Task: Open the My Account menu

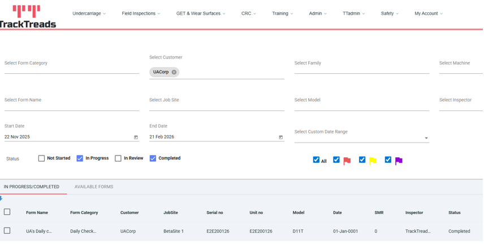Action: pyautogui.click(x=428, y=14)
